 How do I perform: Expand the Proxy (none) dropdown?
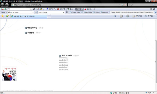64,12
